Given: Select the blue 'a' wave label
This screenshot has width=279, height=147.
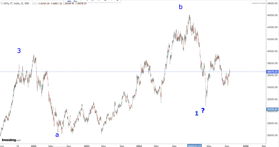Looking at the screenshot, I should pos(57,135).
